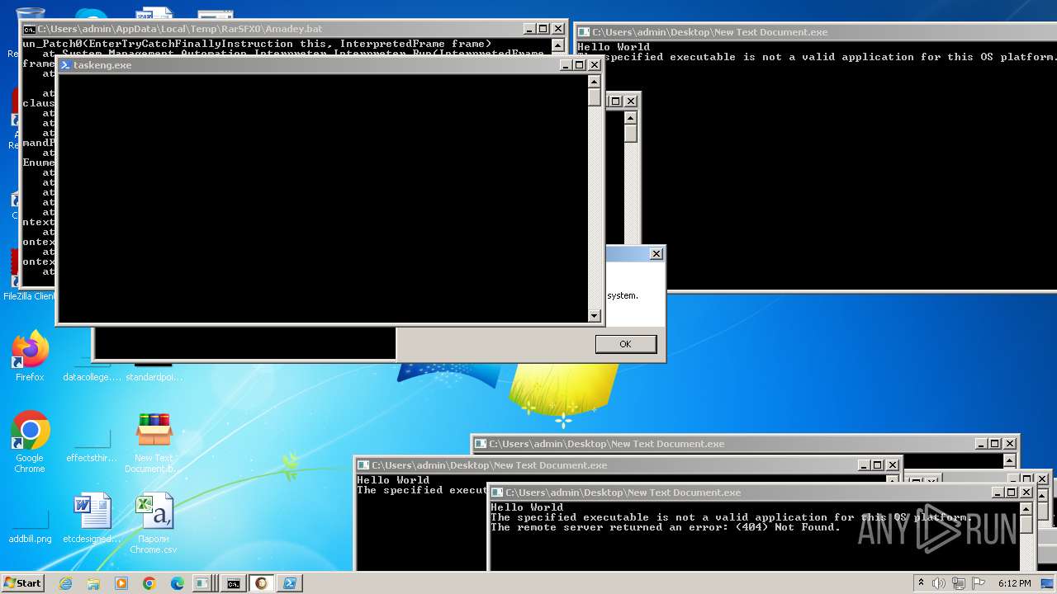This screenshot has height=594, width=1057.
Task: Click the top-right New Text Document.exe title bar icon
Action: pyautogui.click(x=585, y=32)
